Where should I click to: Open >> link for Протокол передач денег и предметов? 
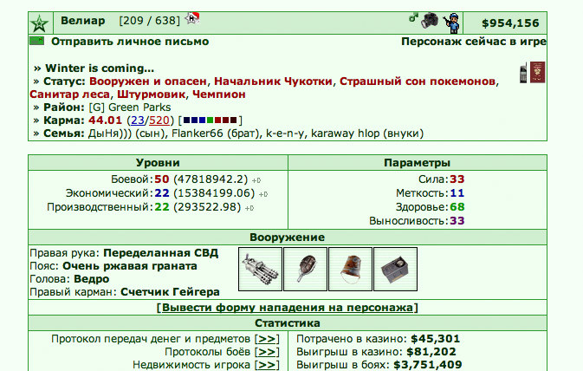[267, 339]
